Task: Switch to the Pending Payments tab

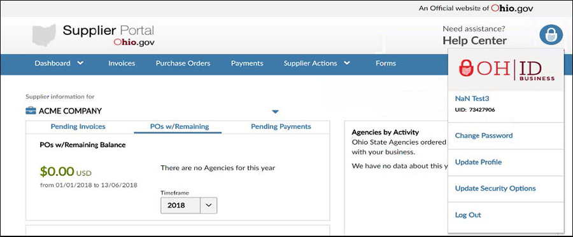Action: point(281,126)
